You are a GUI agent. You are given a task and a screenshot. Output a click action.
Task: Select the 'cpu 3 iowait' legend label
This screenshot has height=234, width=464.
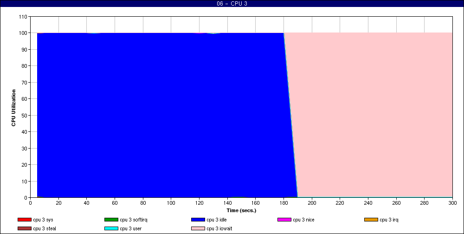219,229
